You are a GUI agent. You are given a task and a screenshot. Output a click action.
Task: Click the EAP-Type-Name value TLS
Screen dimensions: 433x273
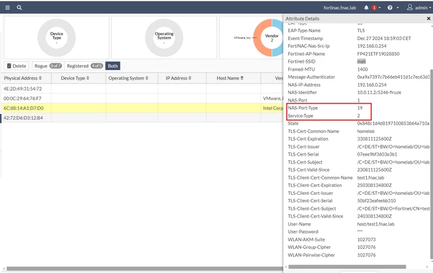pyautogui.click(x=360, y=31)
